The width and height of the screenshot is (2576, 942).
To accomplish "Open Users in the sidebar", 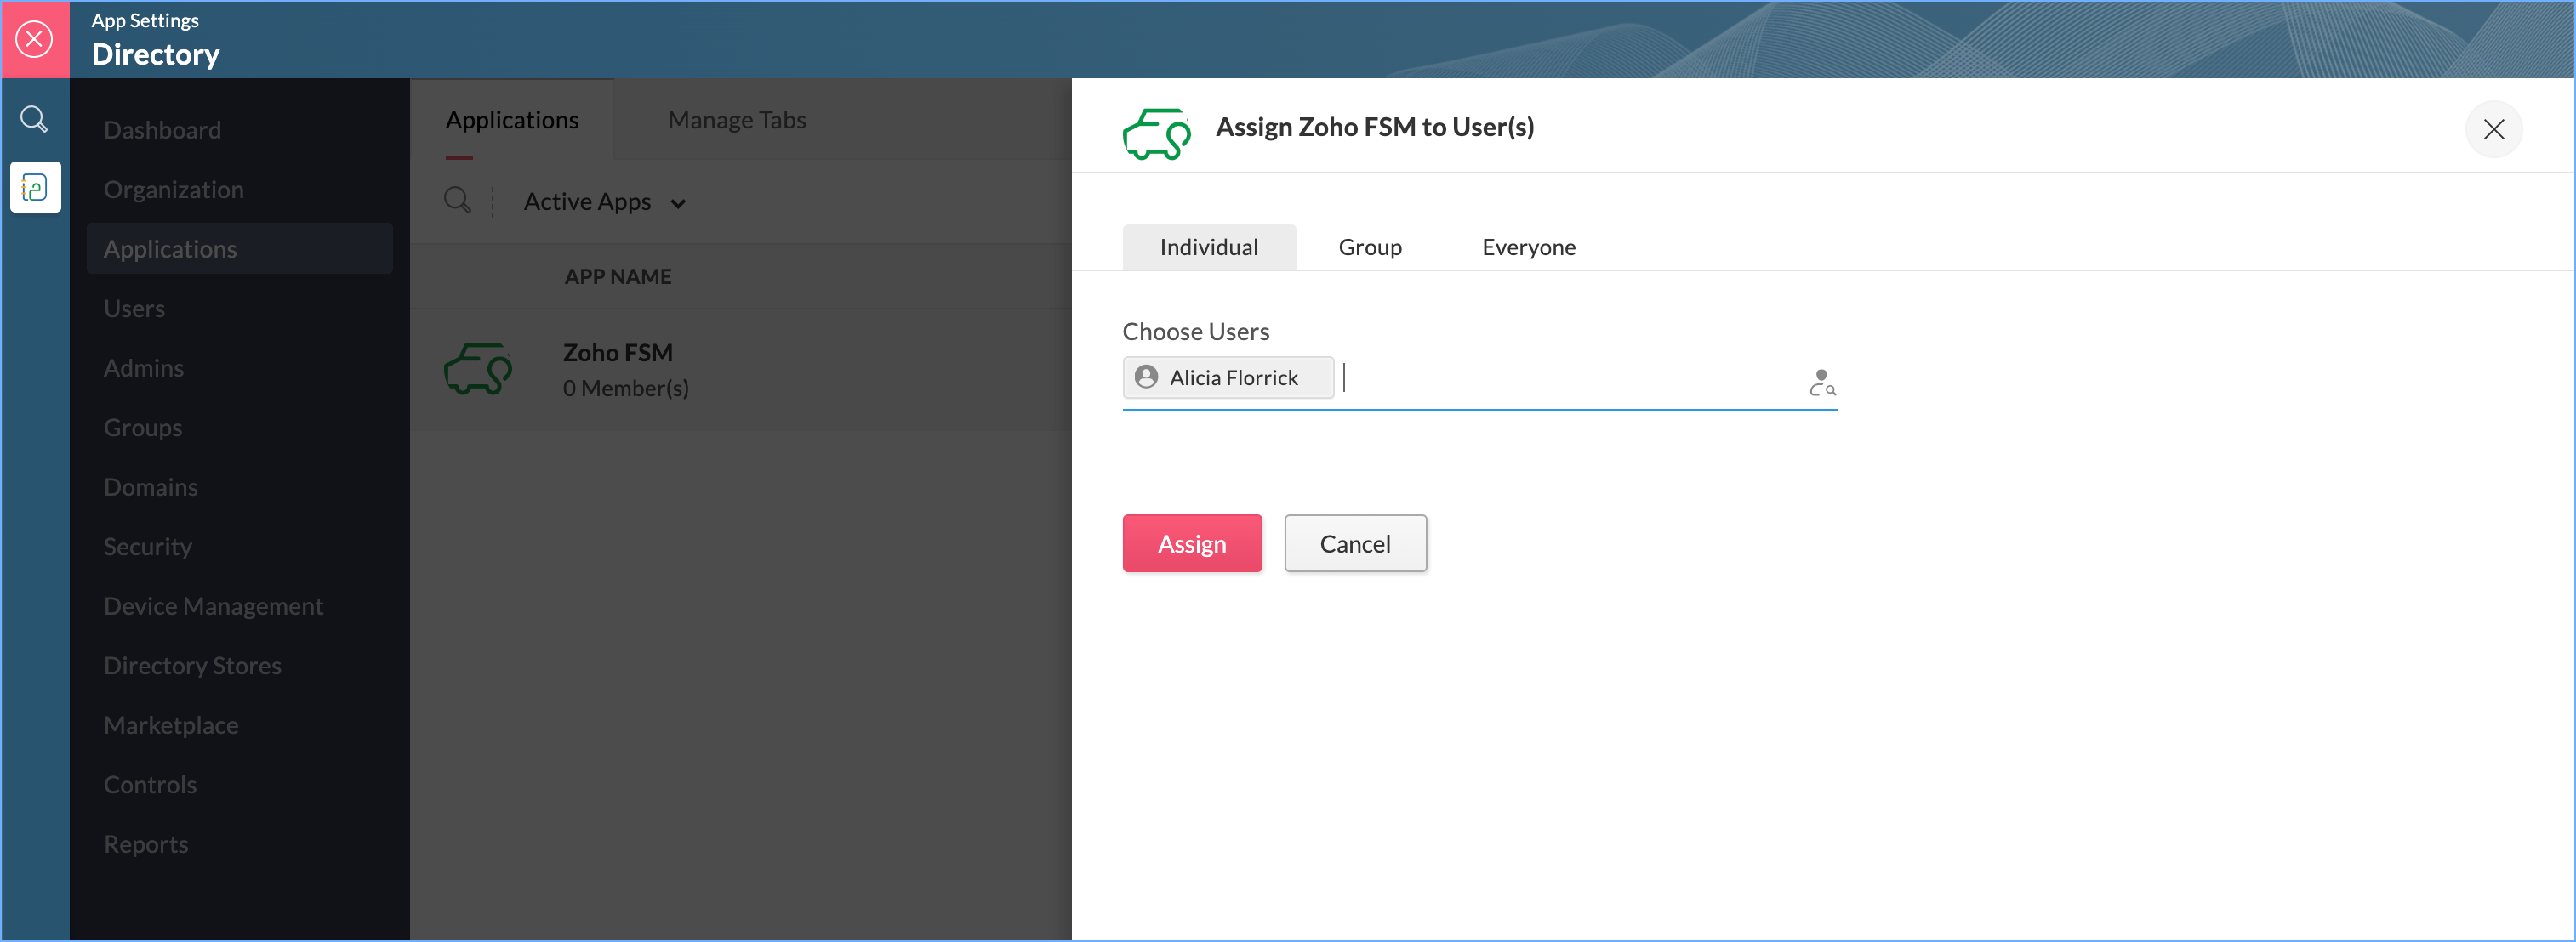I will point(134,309).
